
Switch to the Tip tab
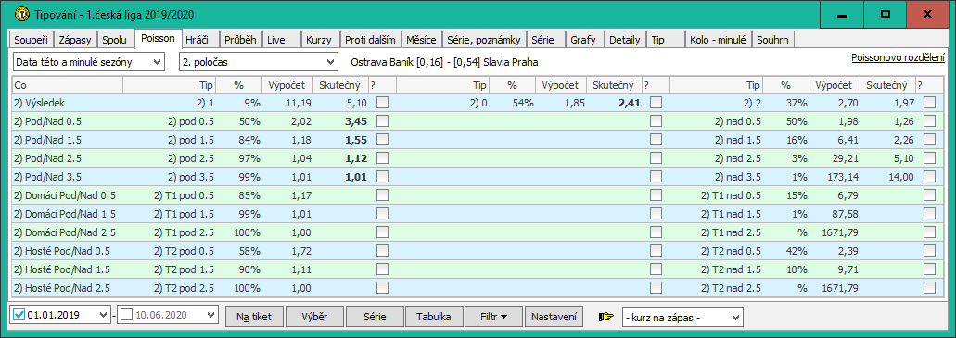(665, 40)
